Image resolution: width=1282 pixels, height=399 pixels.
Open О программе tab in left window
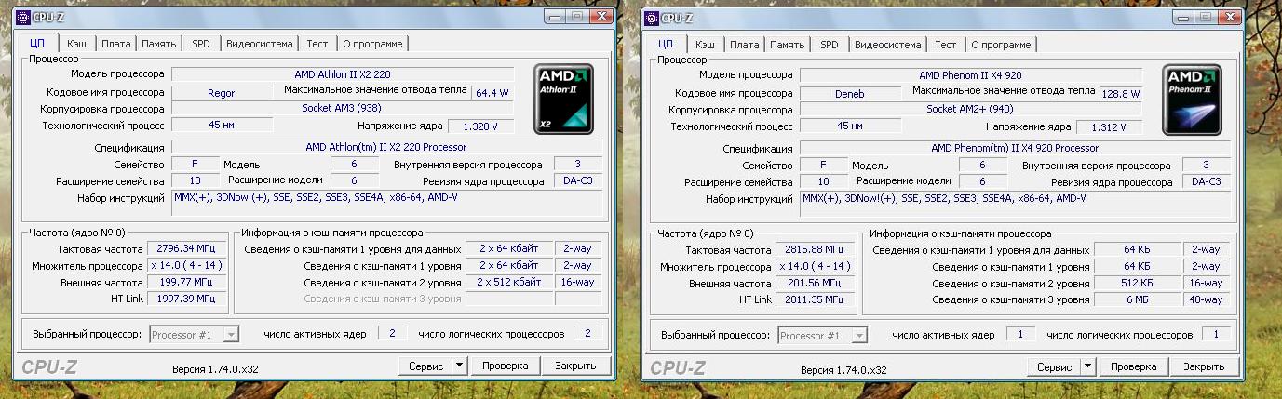pyautogui.click(x=372, y=44)
